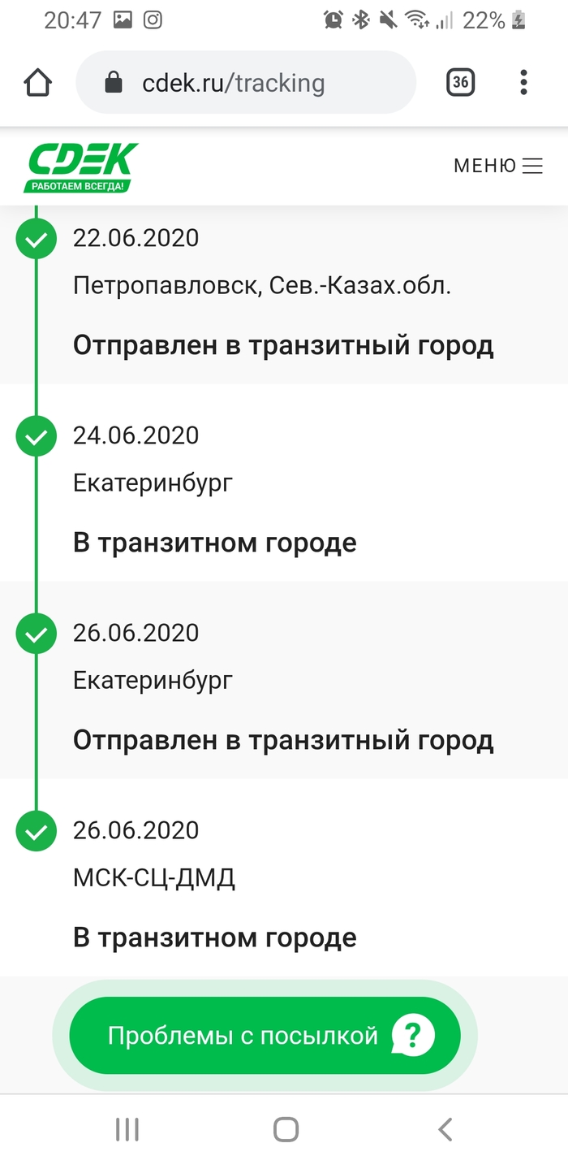Tap the CDEK logo
This screenshot has width=568, height=1169.
(x=80, y=167)
